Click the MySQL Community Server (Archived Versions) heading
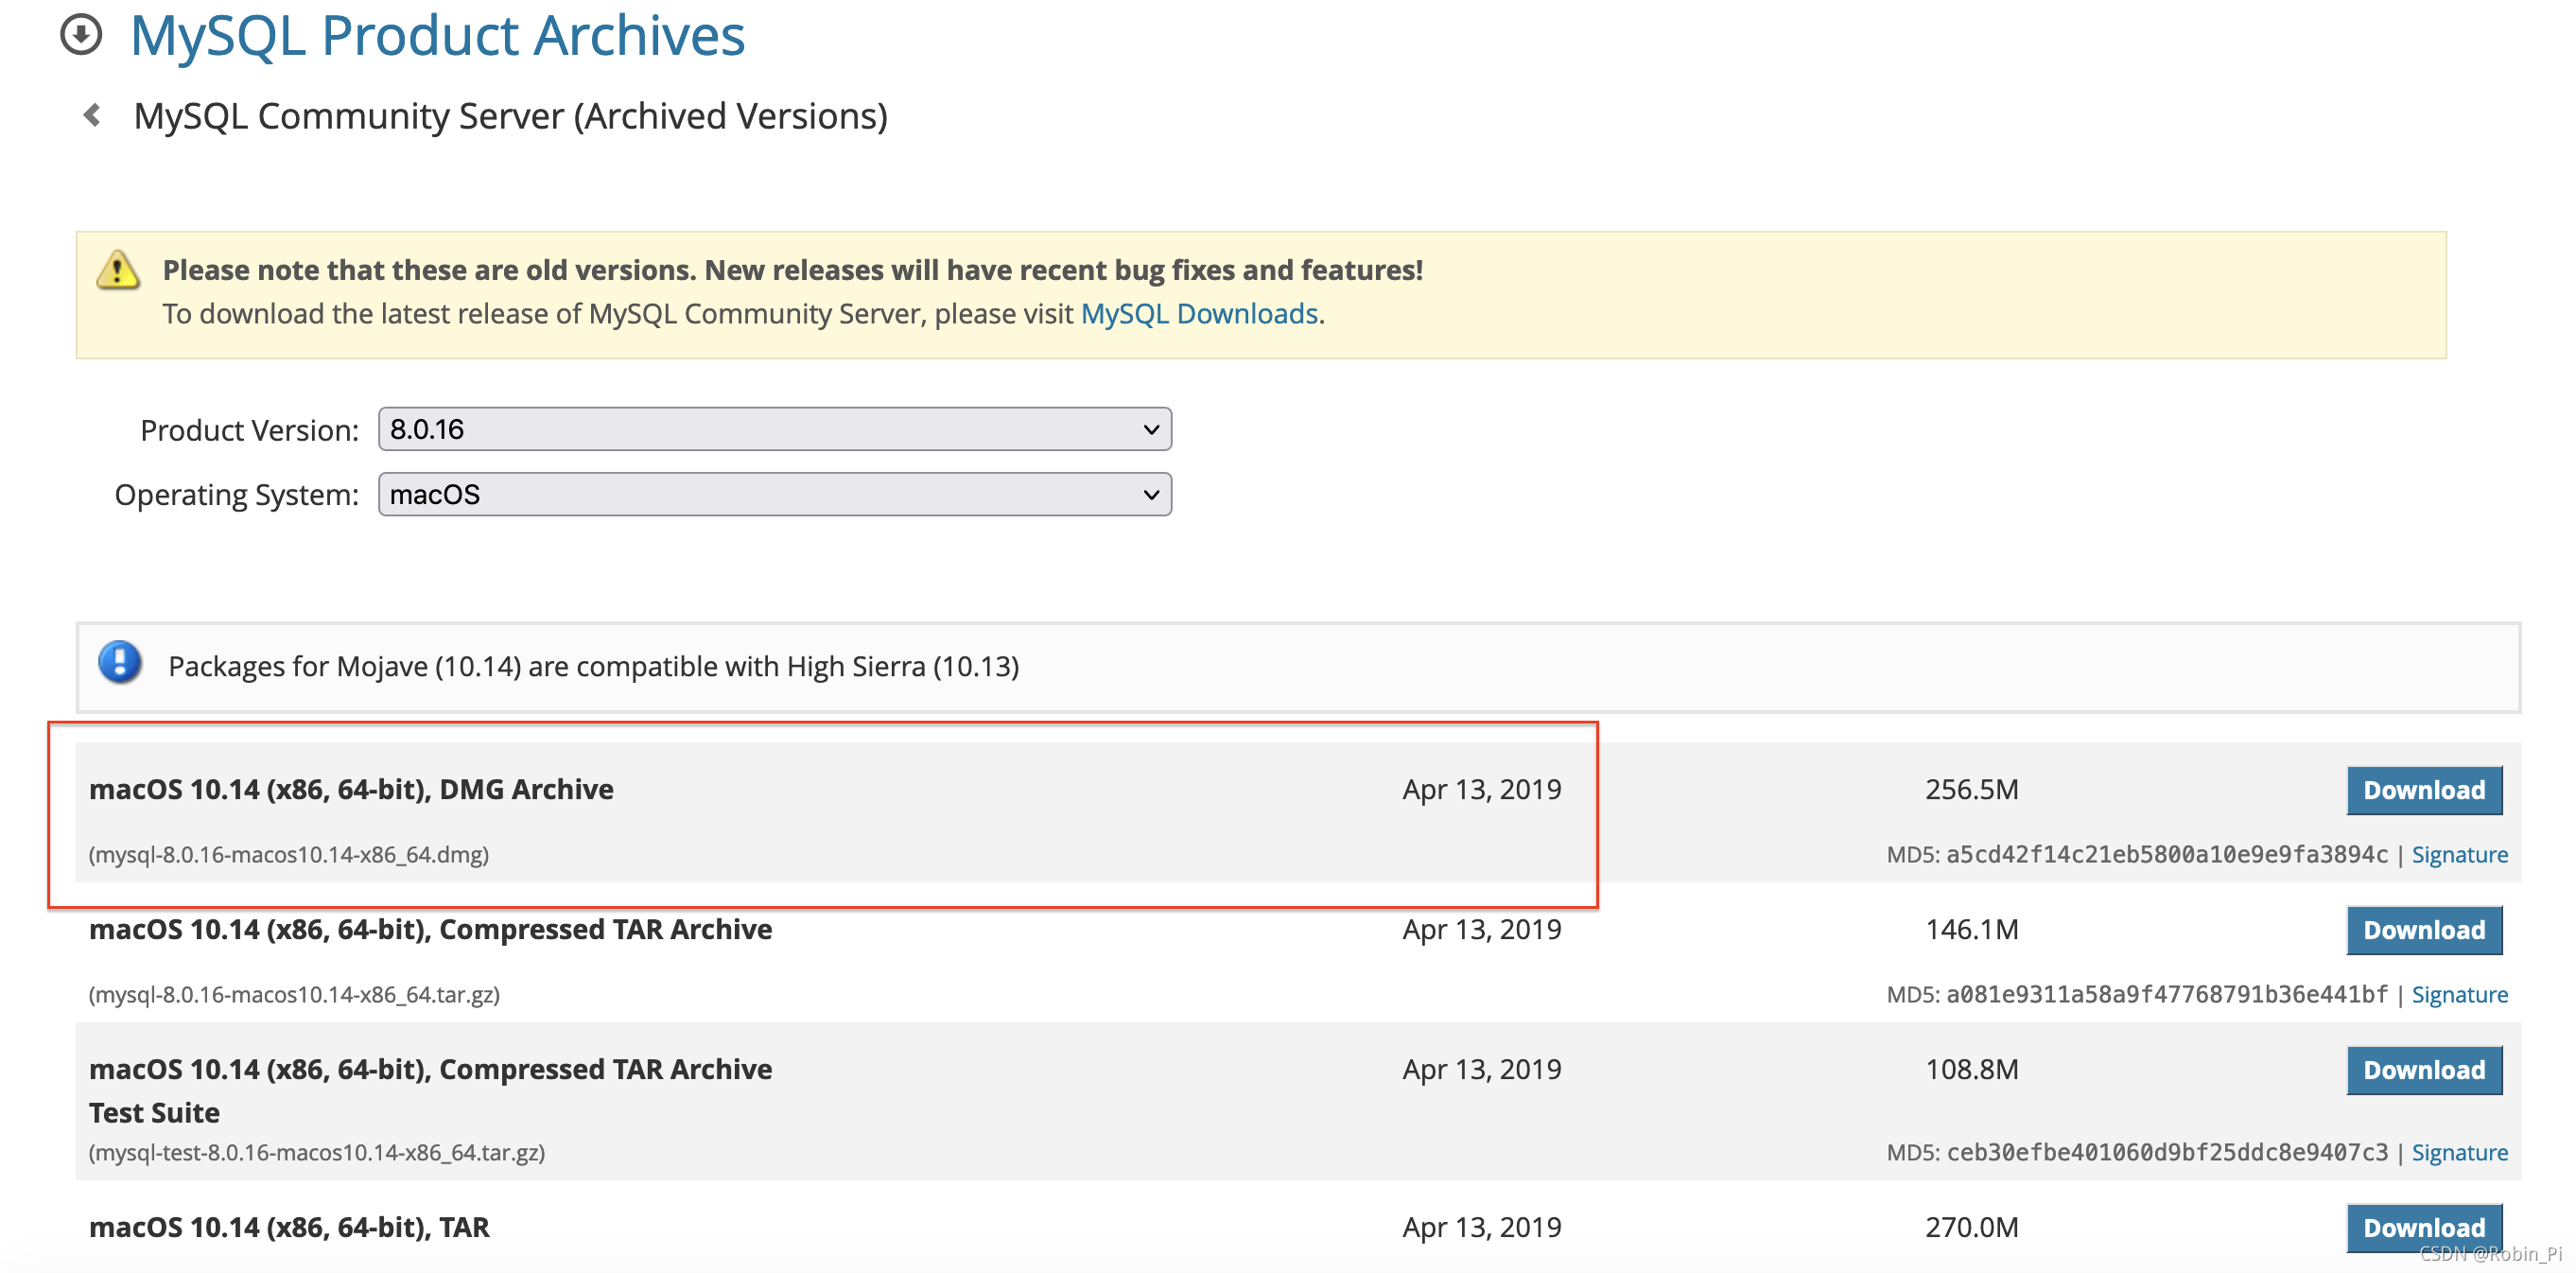The width and height of the screenshot is (2576, 1273). [510, 117]
